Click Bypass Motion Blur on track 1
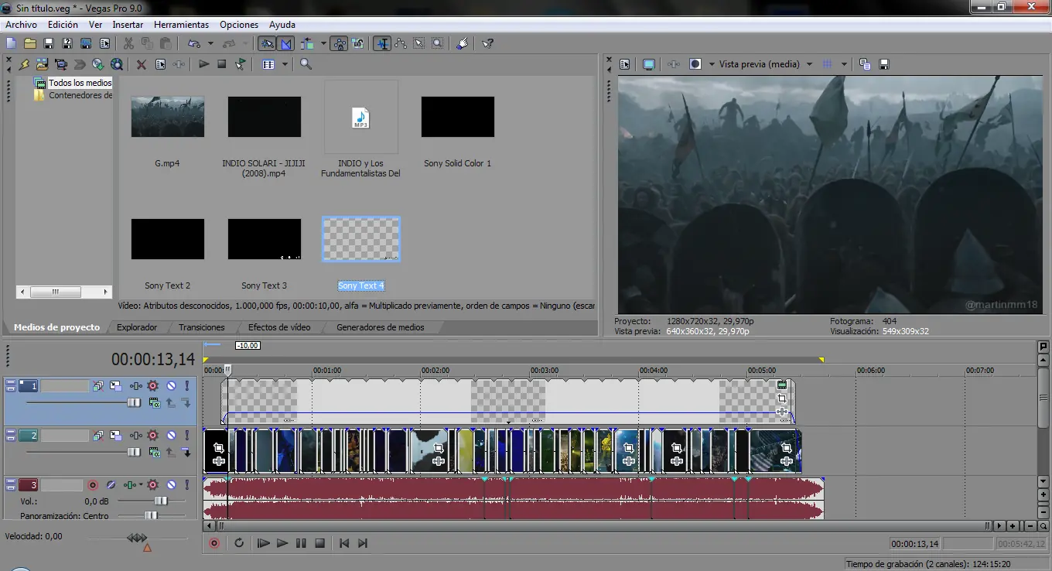Viewport: 1052px width, 571px height. 98,385
